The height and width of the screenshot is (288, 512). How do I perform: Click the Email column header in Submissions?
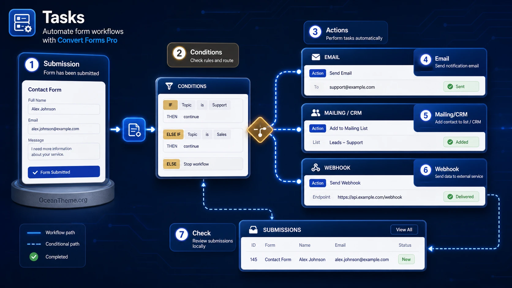[340, 245]
